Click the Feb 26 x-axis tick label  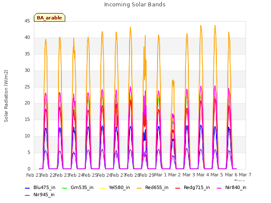[104, 175]
